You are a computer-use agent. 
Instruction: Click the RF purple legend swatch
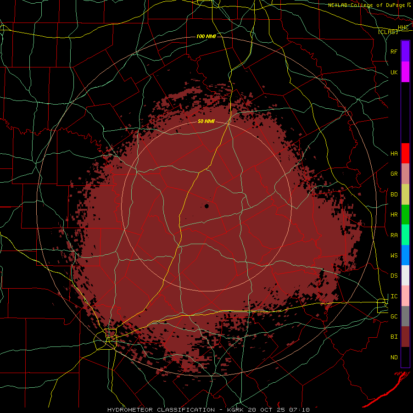coord(405,51)
